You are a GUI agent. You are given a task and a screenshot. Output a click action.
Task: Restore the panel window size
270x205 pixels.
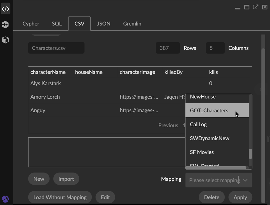click(246, 7)
